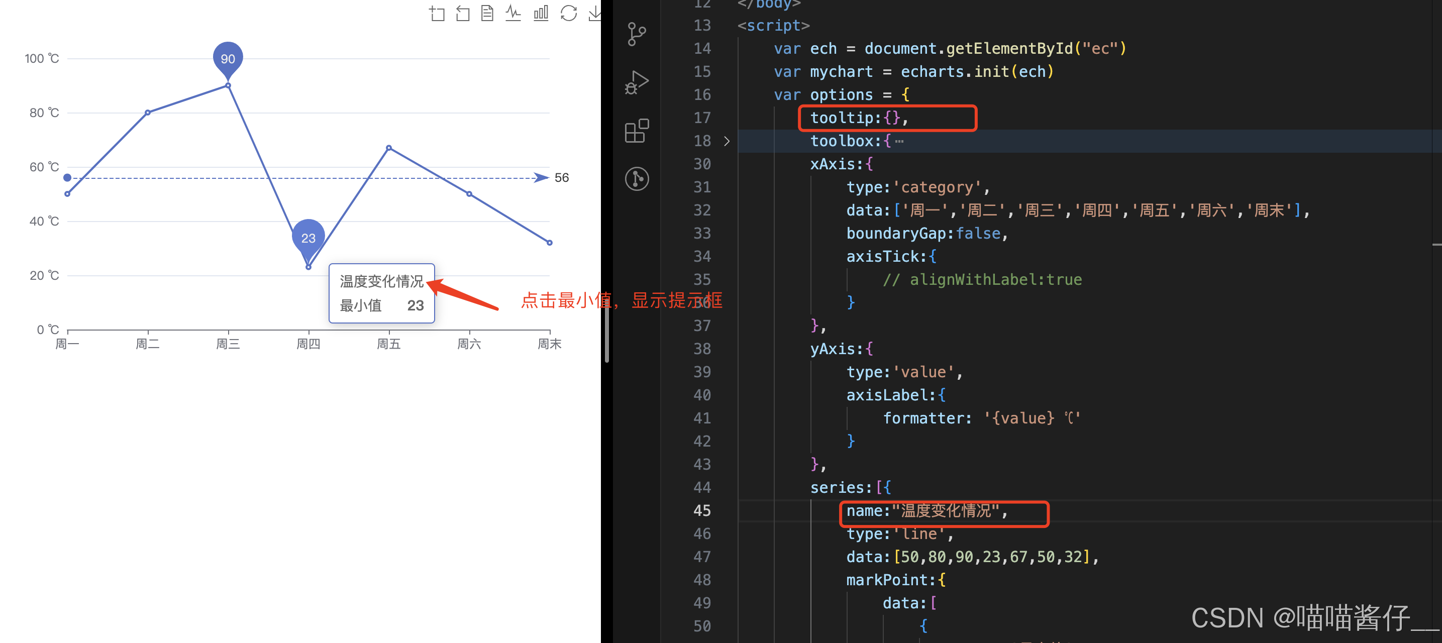Save chart as image download icon
The width and height of the screenshot is (1442, 643).
tap(594, 13)
